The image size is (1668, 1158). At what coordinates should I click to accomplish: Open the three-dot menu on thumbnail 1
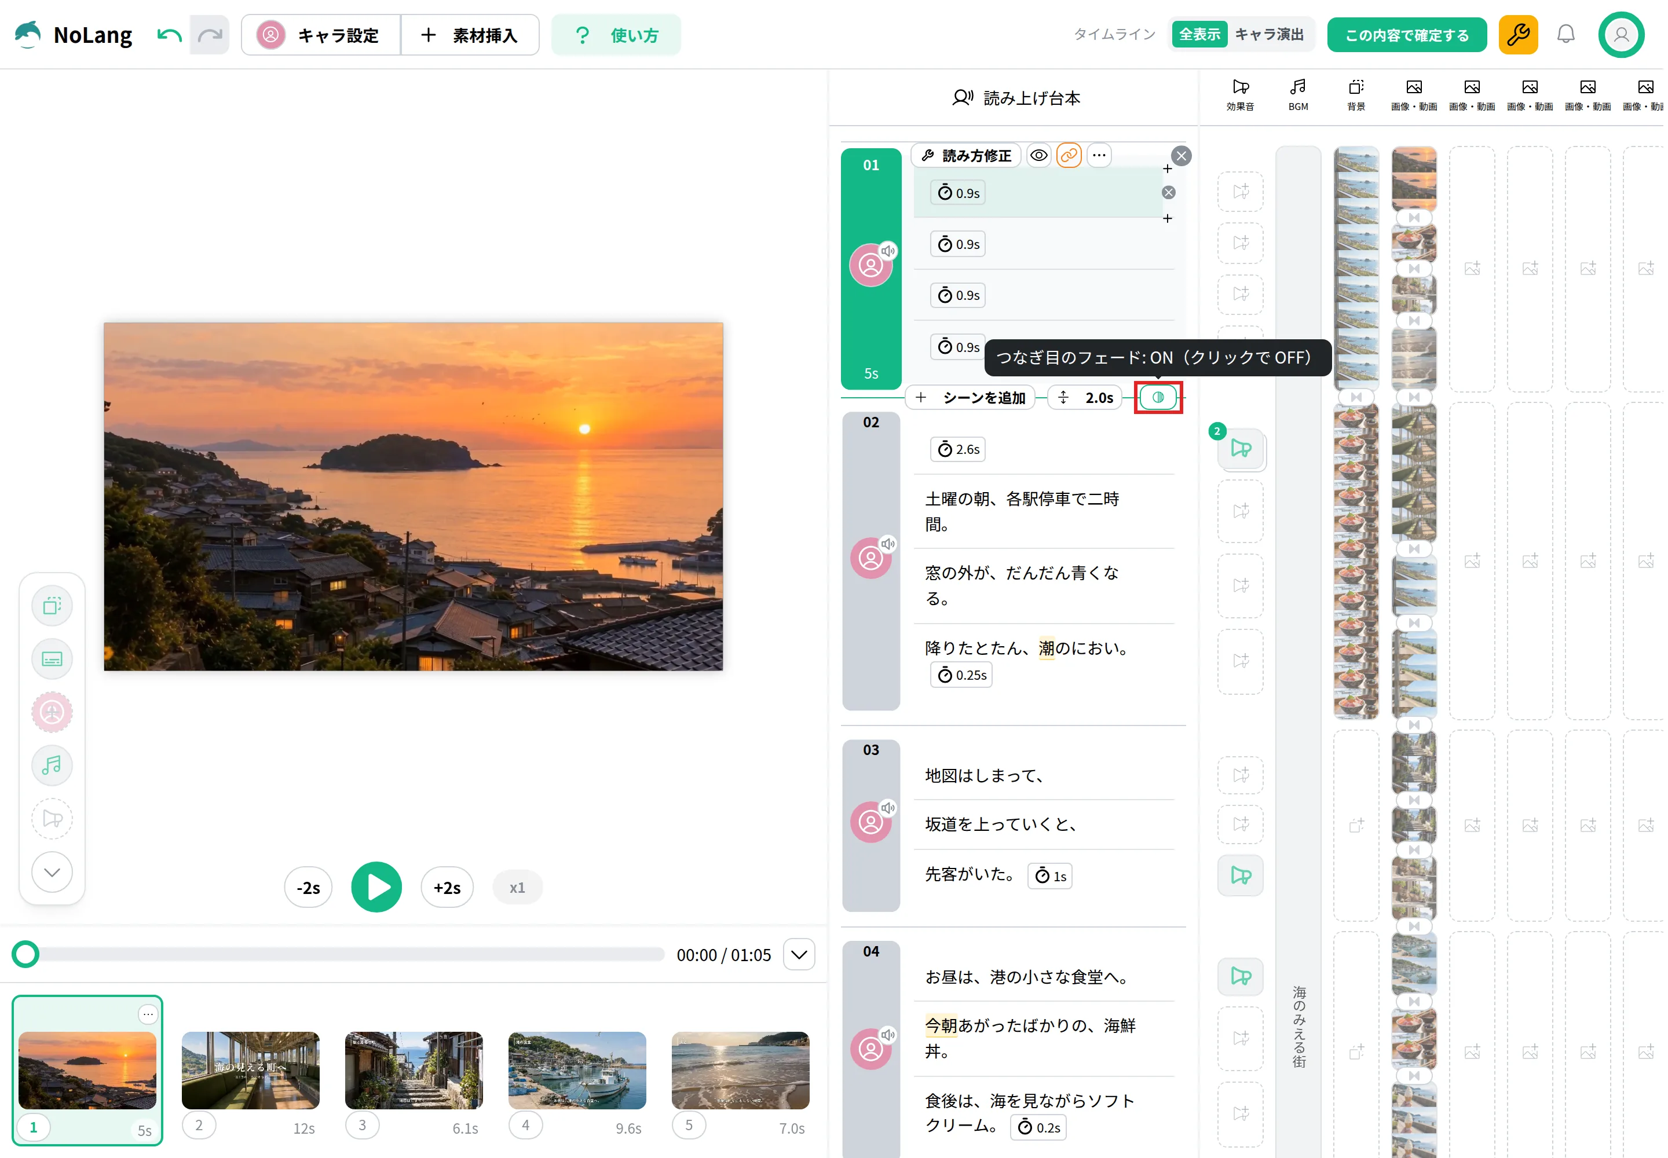click(147, 1014)
